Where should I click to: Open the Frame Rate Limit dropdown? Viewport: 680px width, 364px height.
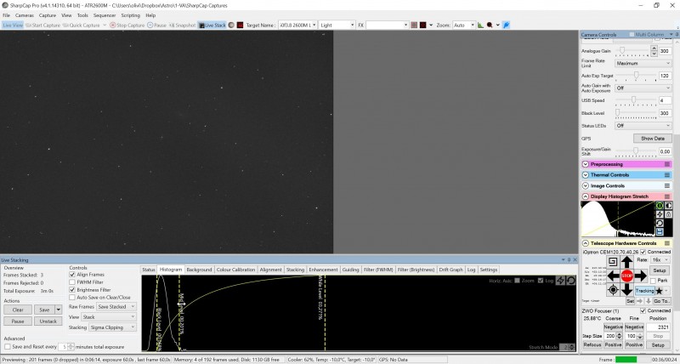[x=643, y=63]
